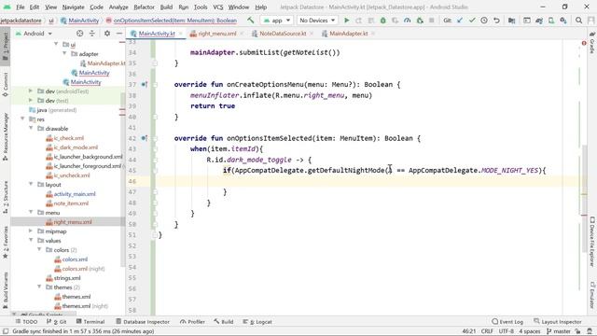Click select opened file target icon
The image size is (597, 336).
(x=79, y=34)
